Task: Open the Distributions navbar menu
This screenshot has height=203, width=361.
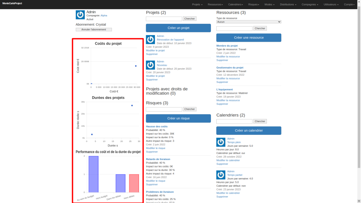Action: point(288,4)
